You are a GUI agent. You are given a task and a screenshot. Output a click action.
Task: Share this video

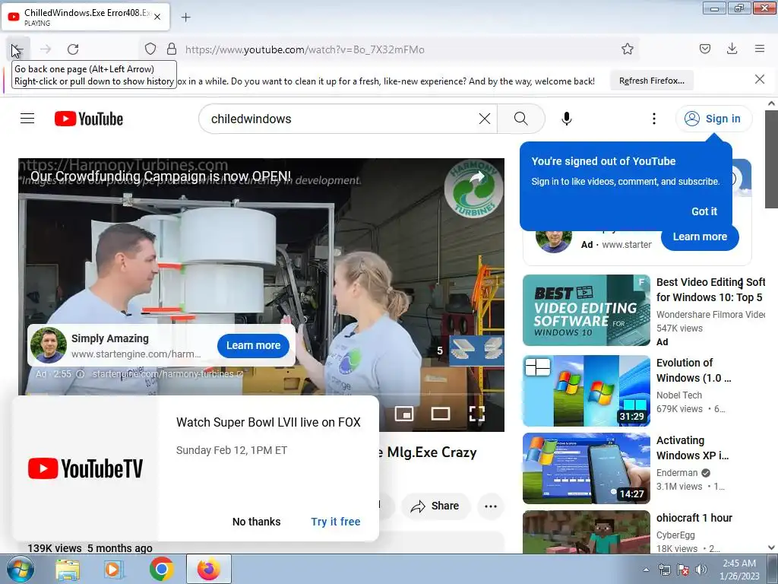point(435,506)
